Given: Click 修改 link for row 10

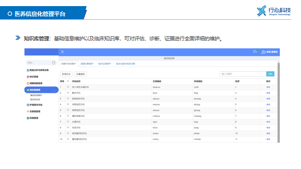Looking at the screenshot, I should 268,139.
